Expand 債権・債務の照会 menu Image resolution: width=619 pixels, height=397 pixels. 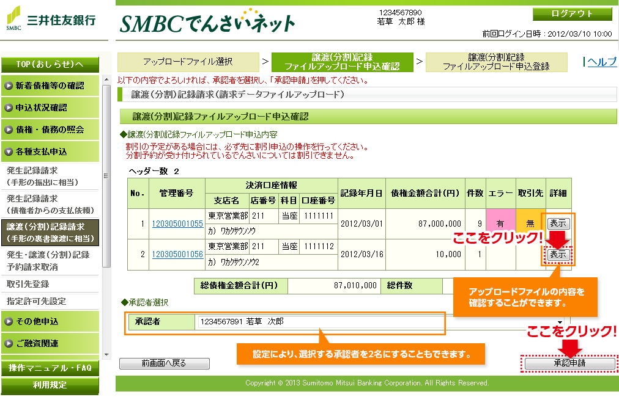[50, 129]
